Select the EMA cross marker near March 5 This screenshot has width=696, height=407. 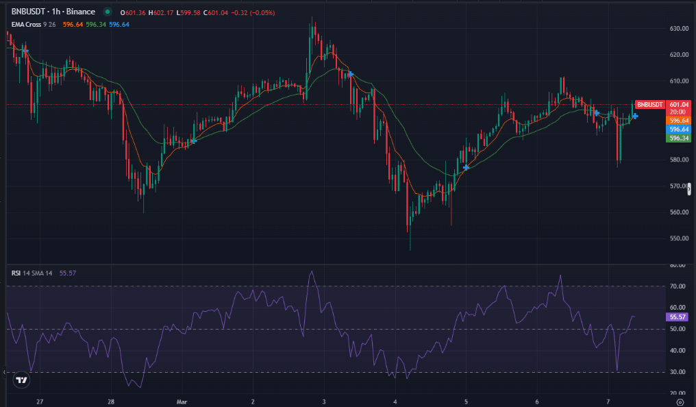pyautogui.click(x=466, y=167)
